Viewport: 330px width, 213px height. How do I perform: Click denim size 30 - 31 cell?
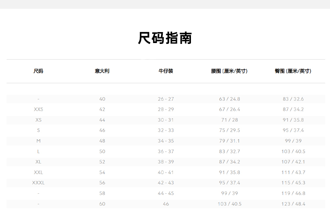pyautogui.click(x=166, y=120)
